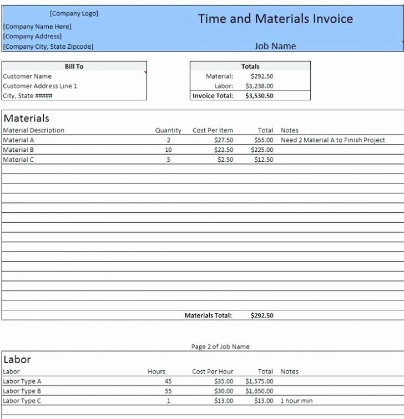Click the $55.00 total for Material A
This screenshot has height=419, width=404.
[264, 140]
